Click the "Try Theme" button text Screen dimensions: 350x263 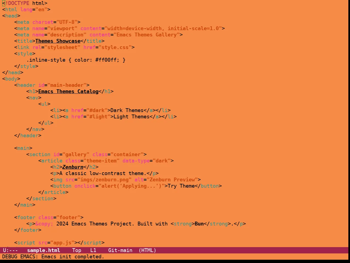point(181,186)
